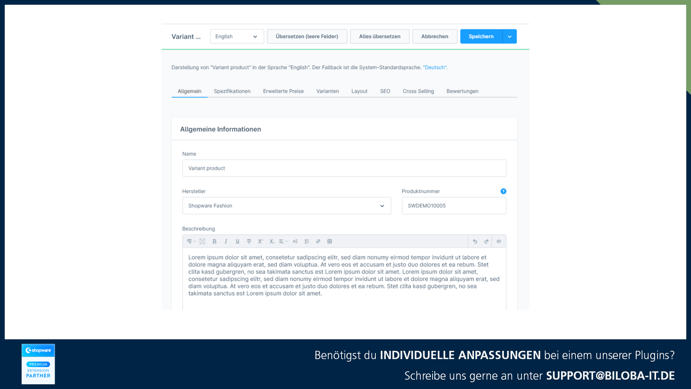Click the Alles übersetzen button
This screenshot has height=389, width=691.
click(380, 36)
